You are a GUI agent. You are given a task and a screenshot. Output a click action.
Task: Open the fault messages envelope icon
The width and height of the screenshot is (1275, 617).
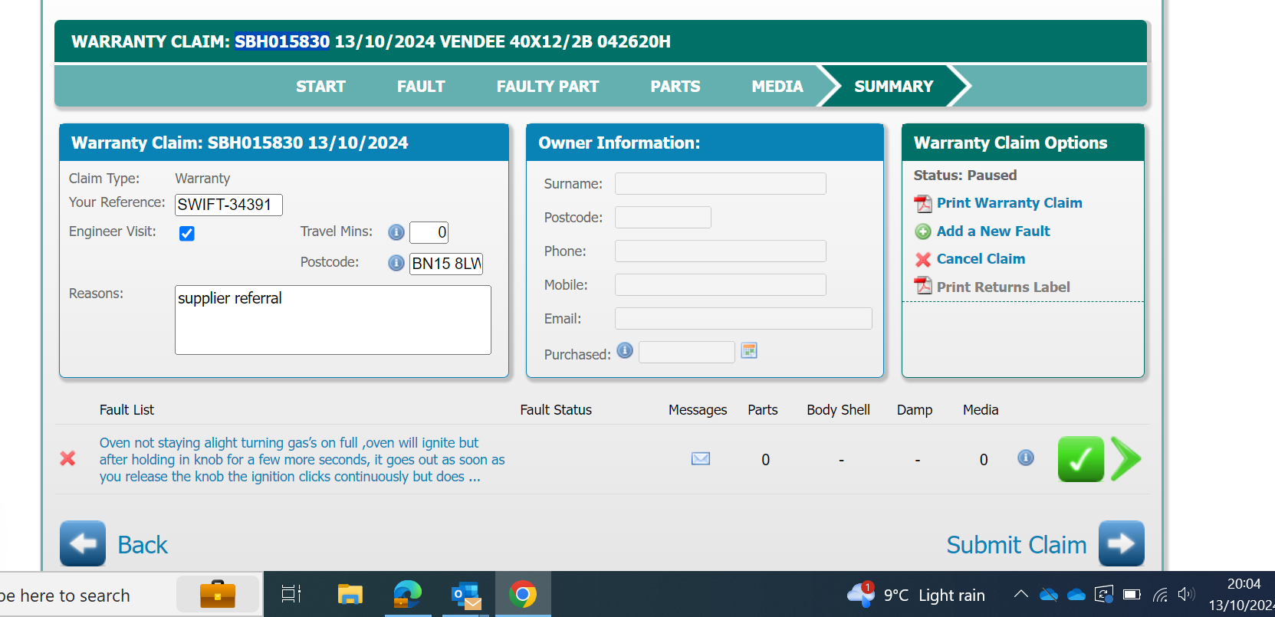coord(700,458)
